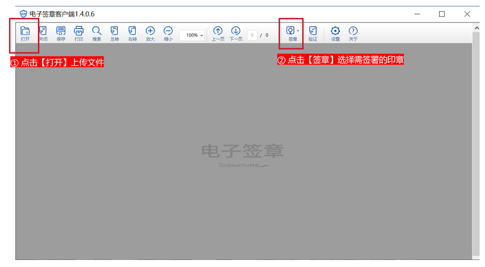The height and width of the screenshot is (267, 485).
Task: Save the document with 保存
Action: (61, 34)
